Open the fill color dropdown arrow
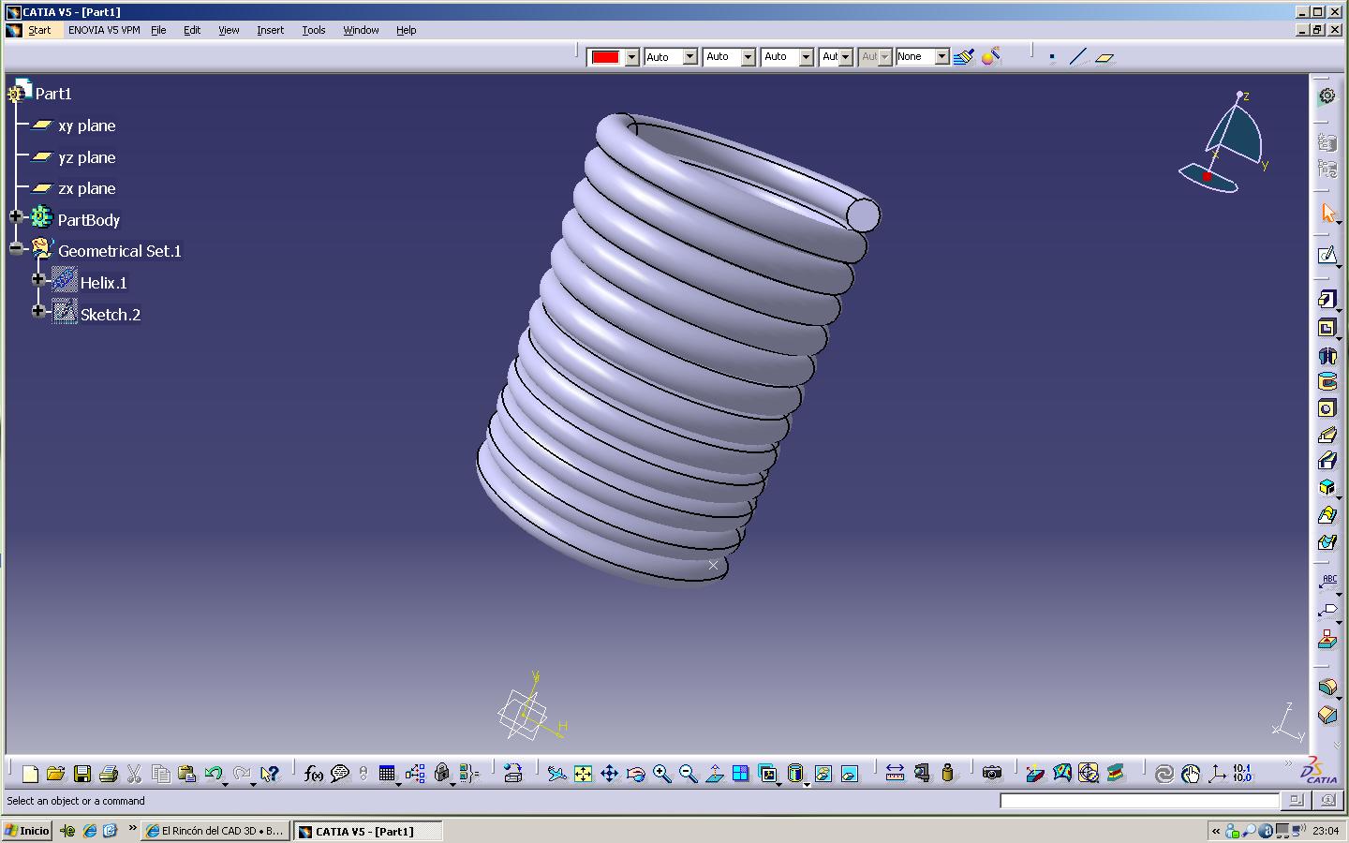The height and width of the screenshot is (843, 1349). point(632,57)
